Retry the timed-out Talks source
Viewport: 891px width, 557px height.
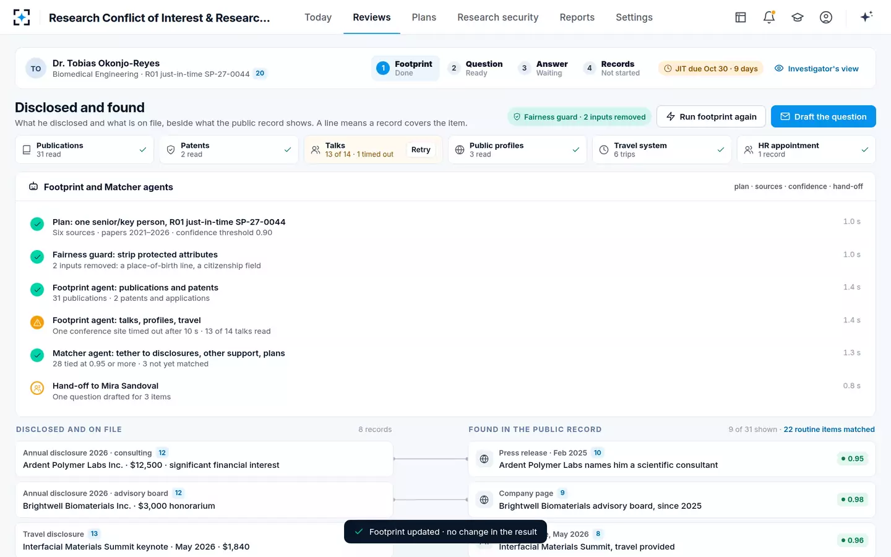pos(421,150)
